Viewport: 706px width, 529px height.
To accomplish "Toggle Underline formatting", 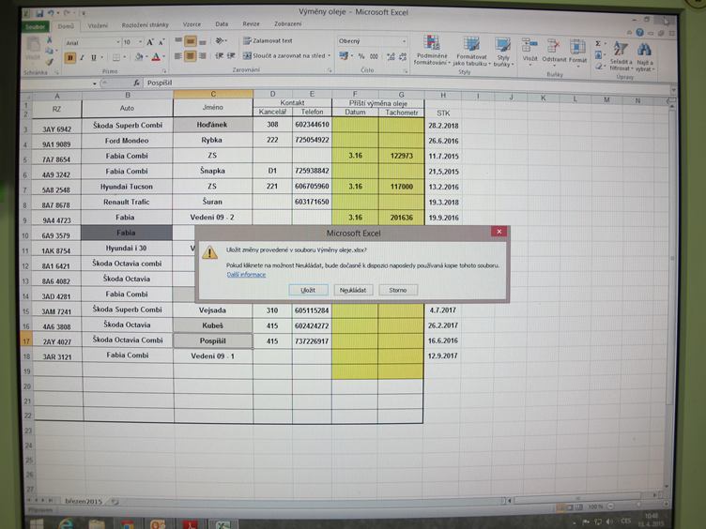I will point(94,57).
